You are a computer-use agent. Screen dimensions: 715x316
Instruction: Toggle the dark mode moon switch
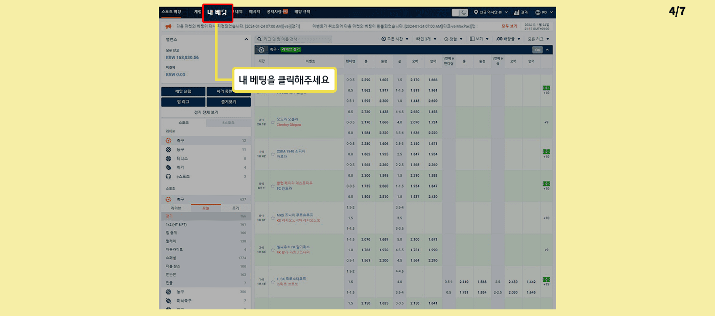(x=460, y=12)
